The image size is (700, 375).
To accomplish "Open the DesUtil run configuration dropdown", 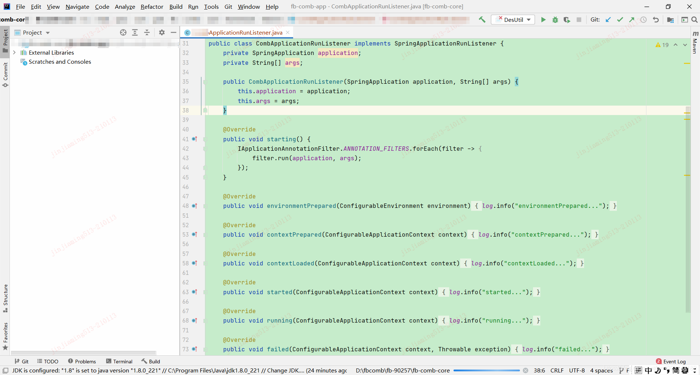I will pos(513,20).
